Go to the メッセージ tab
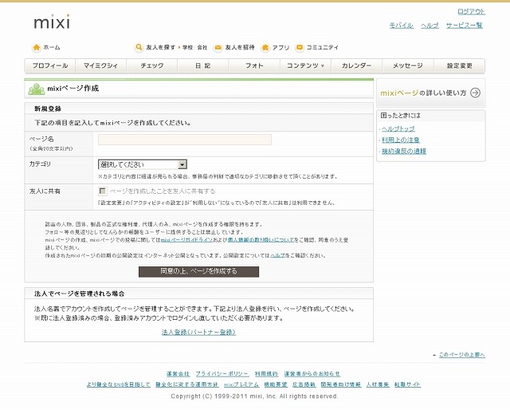The height and width of the screenshot is (410, 510). [408, 65]
